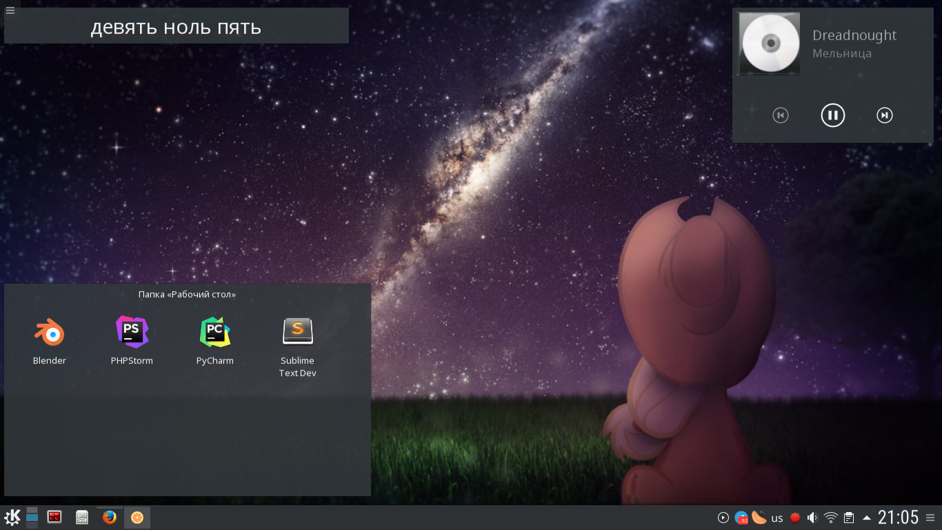Select the PyCharm desktop icon
This screenshot has height=530, width=942.
pyautogui.click(x=215, y=341)
